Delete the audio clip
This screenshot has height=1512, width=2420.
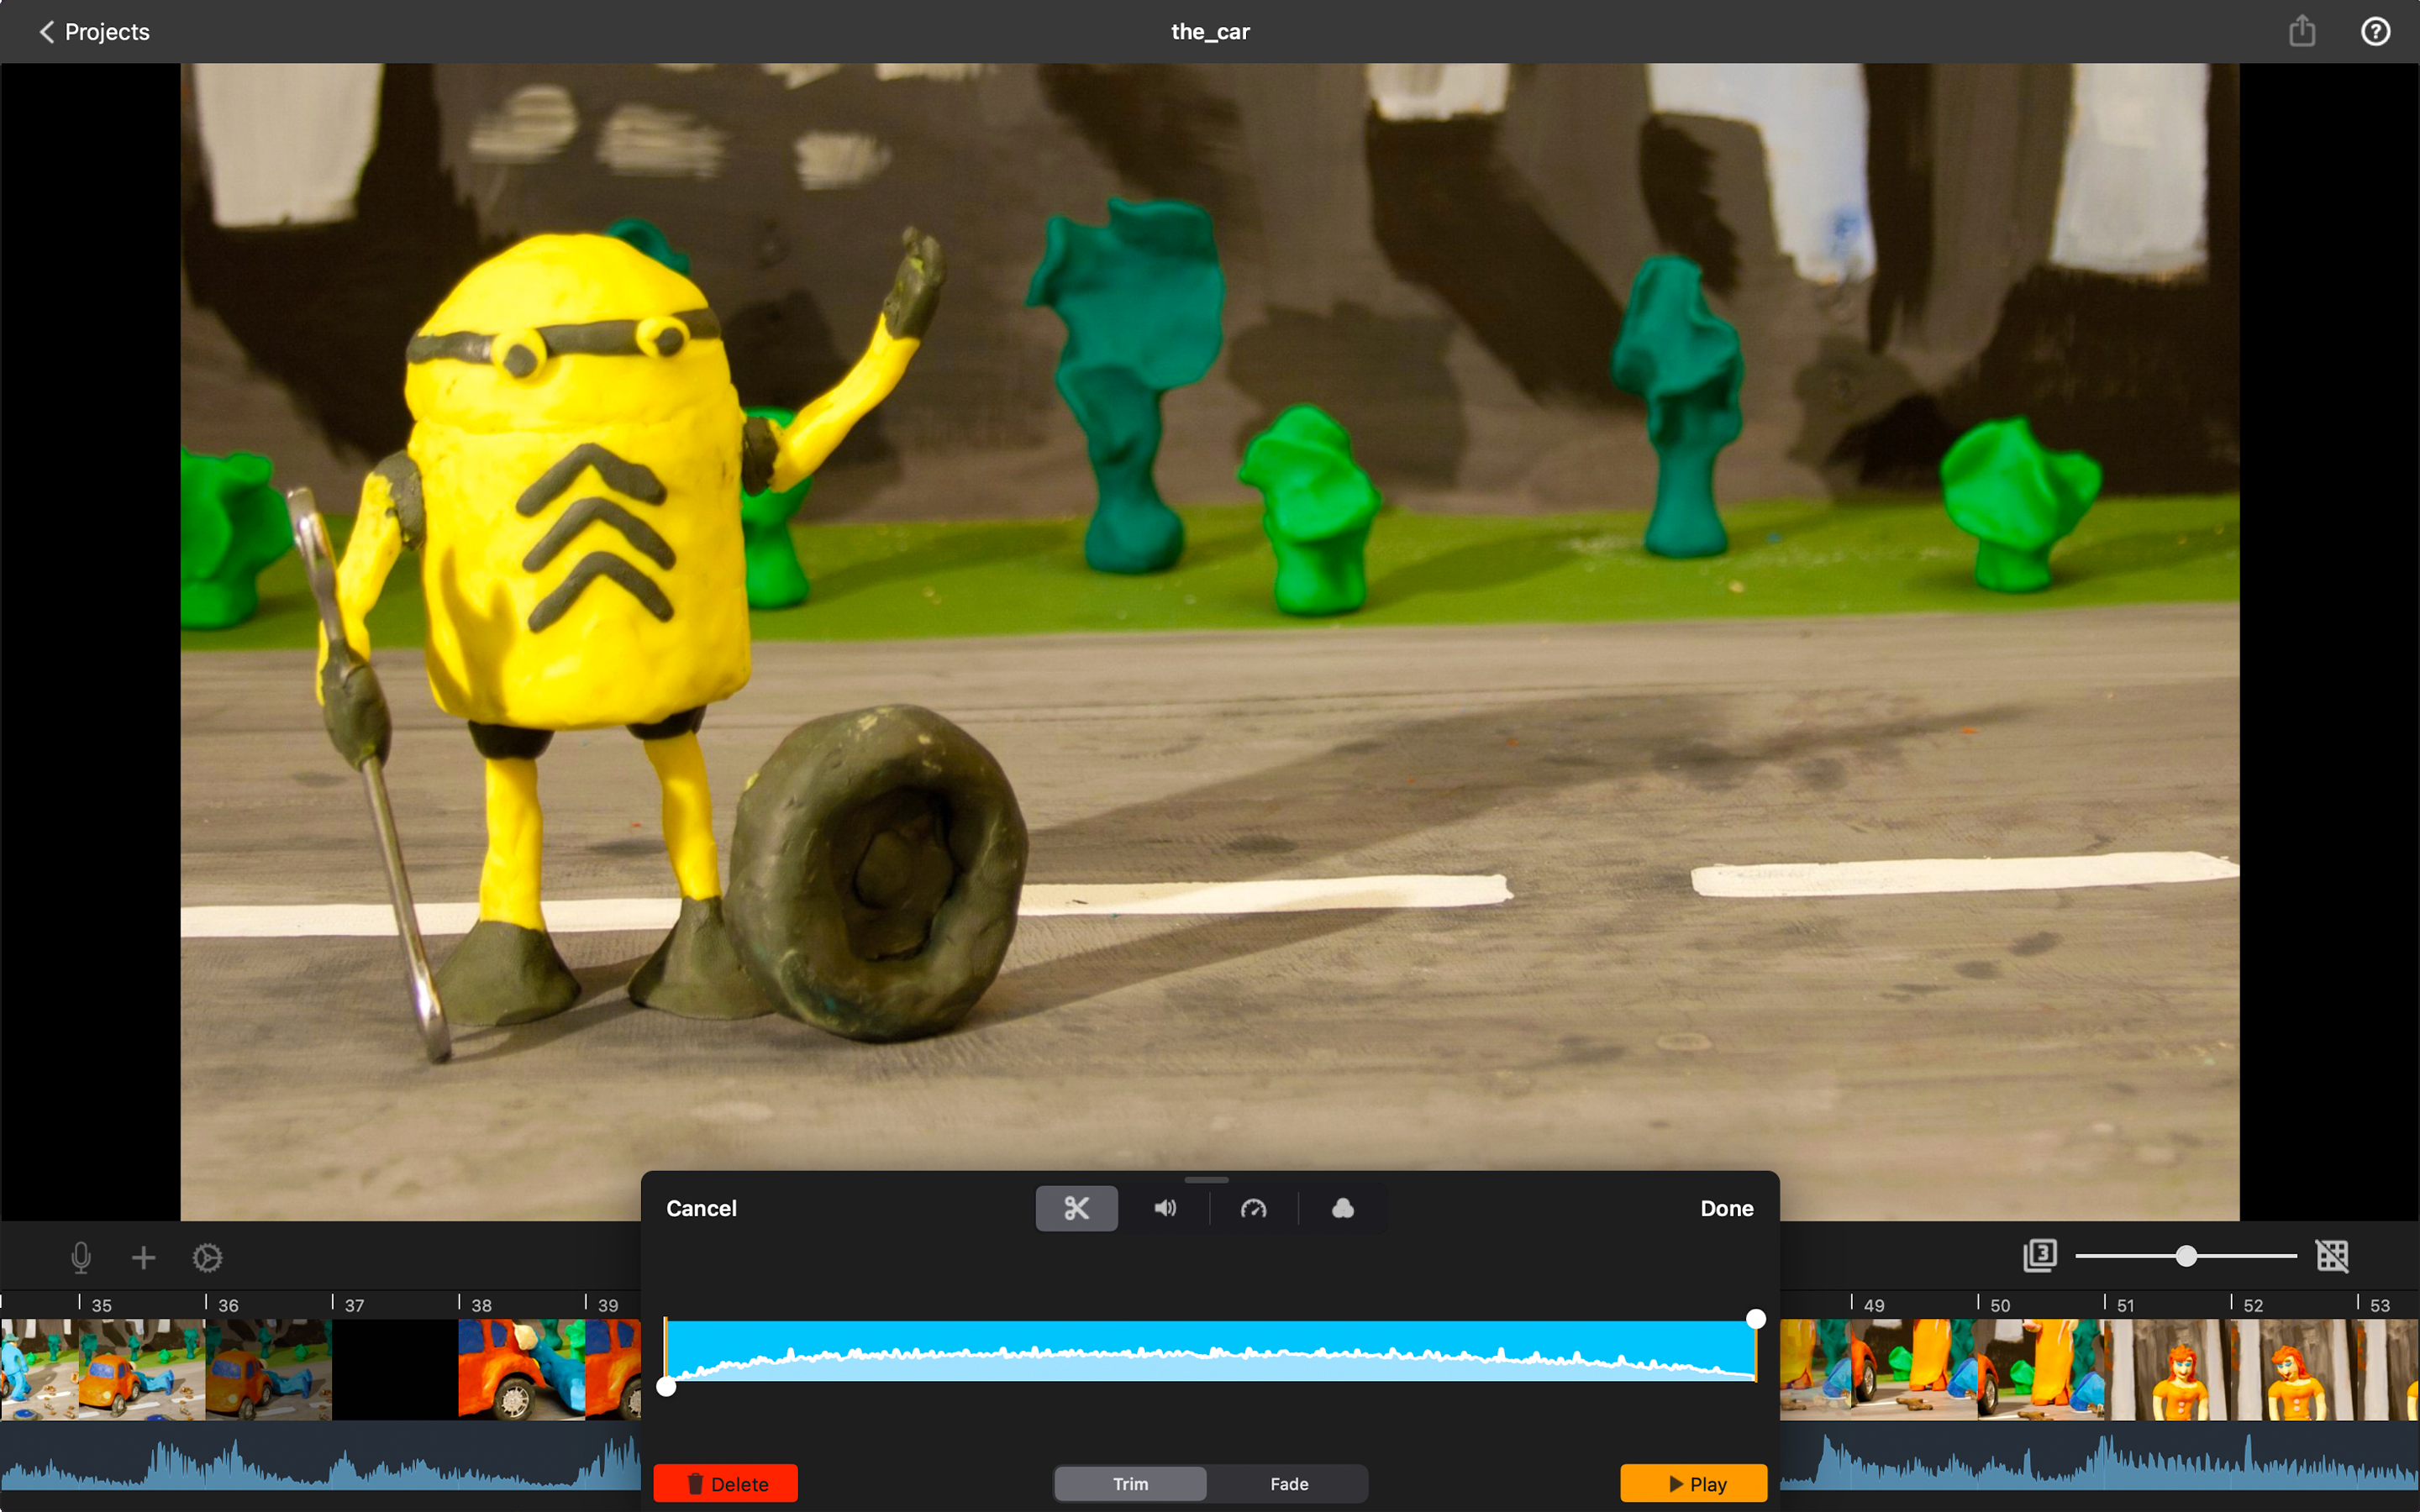(725, 1483)
